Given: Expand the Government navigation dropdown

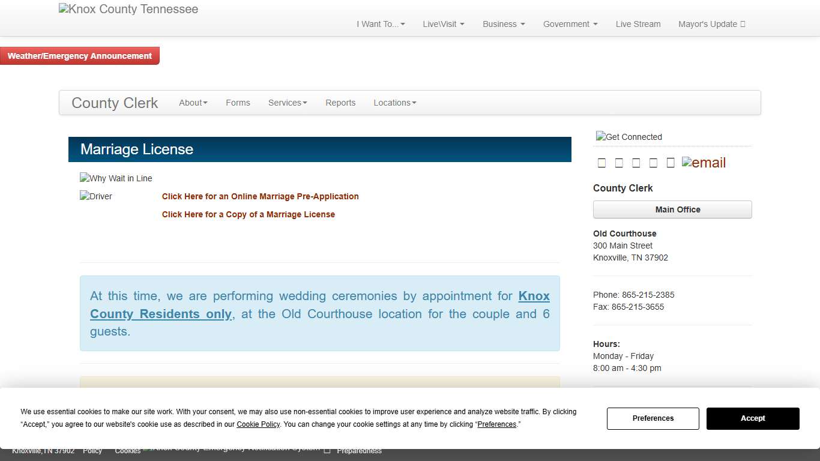Looking at the screenshot, I should click(570, 24).
